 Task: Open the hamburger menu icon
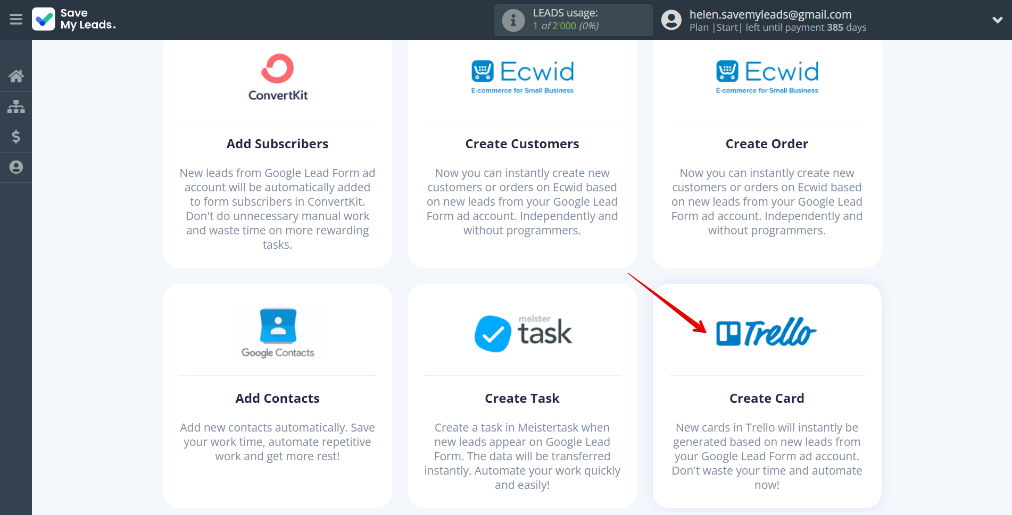point(16,20)
